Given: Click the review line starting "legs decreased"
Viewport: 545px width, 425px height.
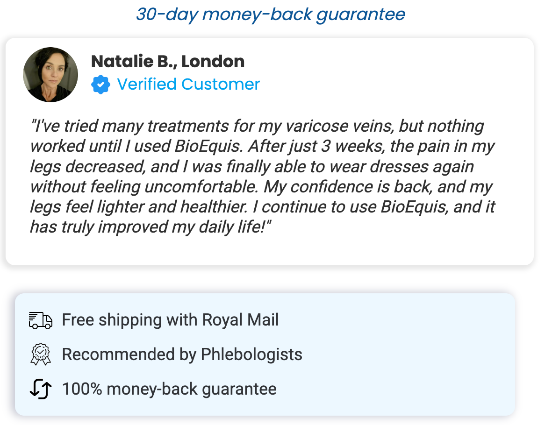Looking at the screenshot, I should [252, 166].
